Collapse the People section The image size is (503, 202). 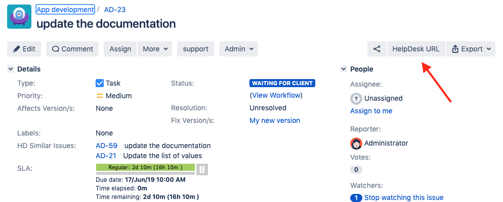click(344, 69)
